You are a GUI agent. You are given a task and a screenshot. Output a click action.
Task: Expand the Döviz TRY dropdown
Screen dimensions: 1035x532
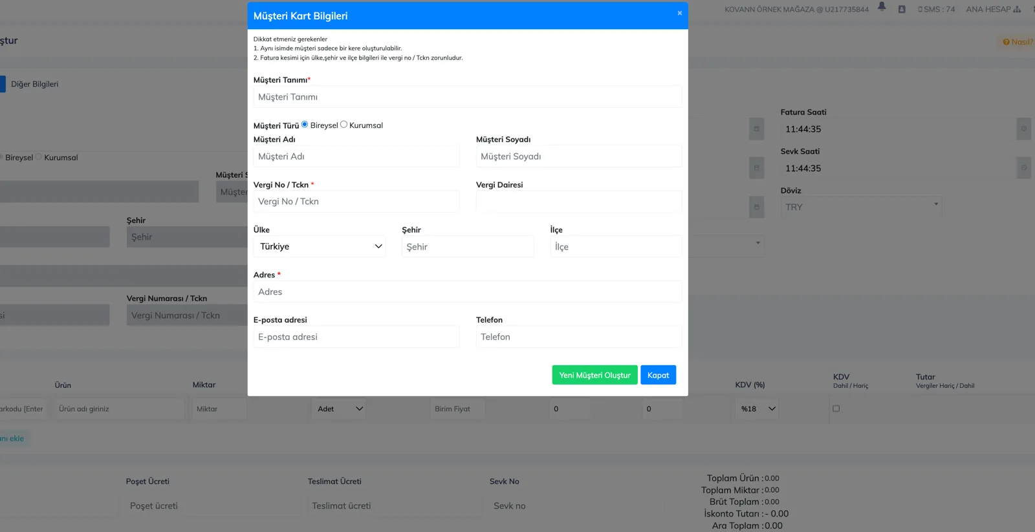point(861,207)
